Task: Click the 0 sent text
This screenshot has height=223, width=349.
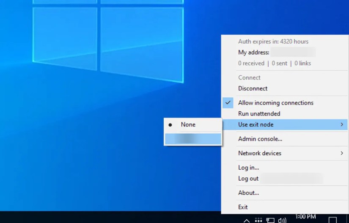Action: [279, 63]
